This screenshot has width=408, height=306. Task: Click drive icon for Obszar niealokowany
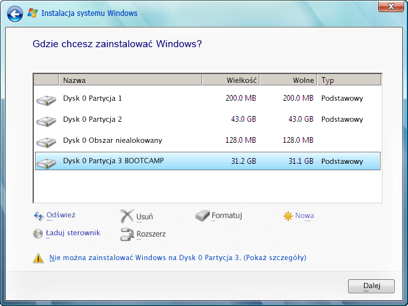click(x=46, y=142)
